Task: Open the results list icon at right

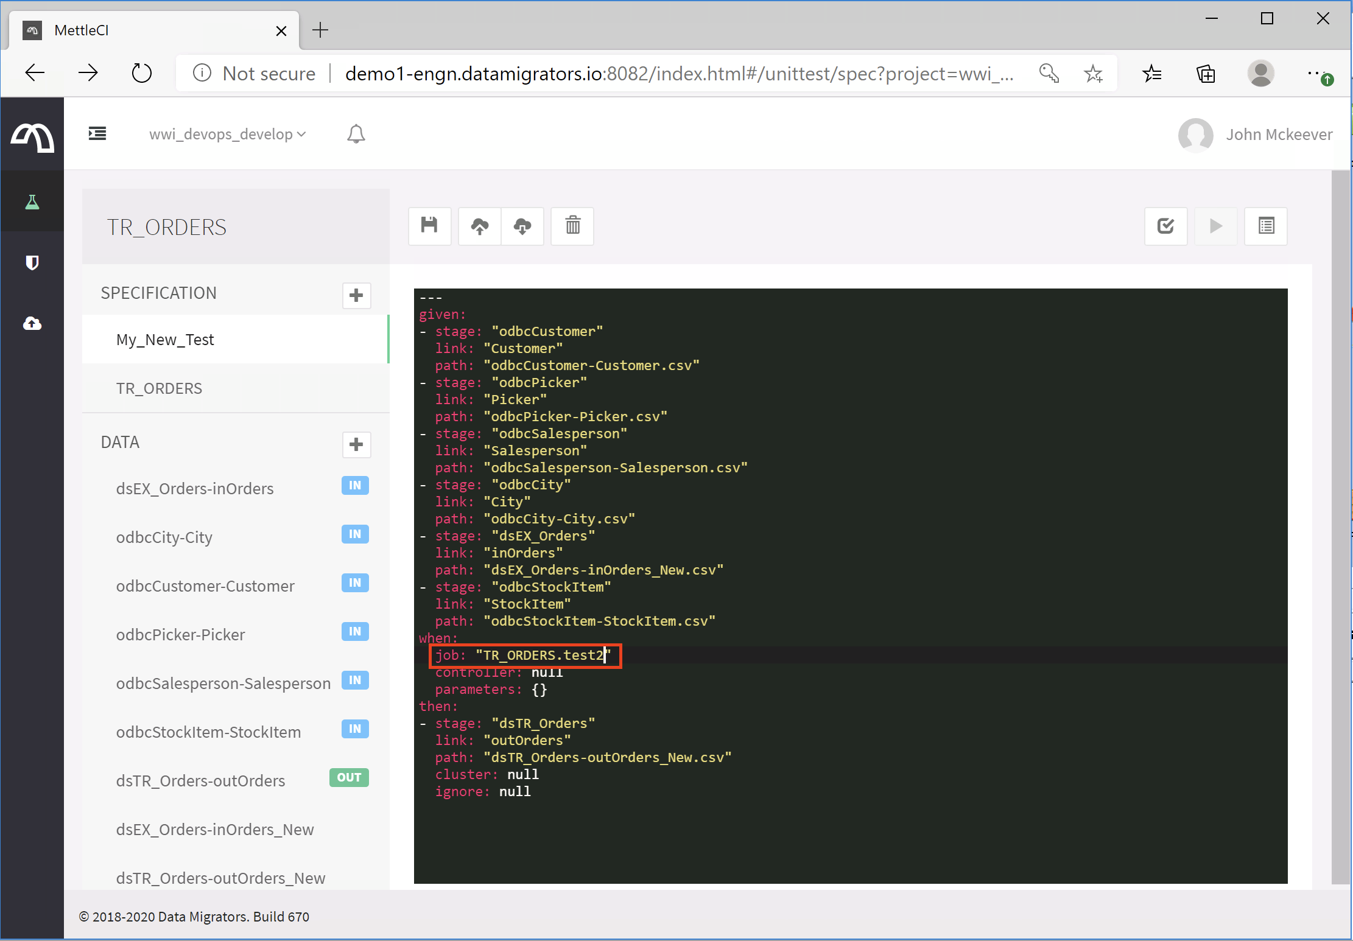Action: (1266, 226)
